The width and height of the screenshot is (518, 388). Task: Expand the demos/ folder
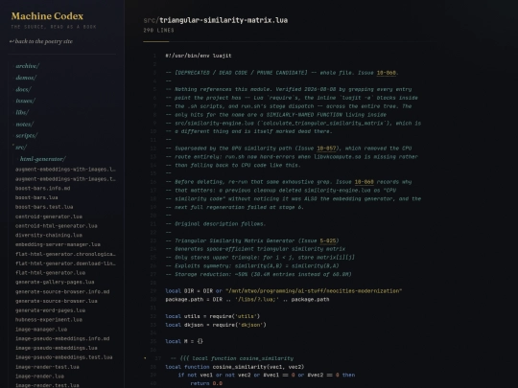click(x=26, y=78)
